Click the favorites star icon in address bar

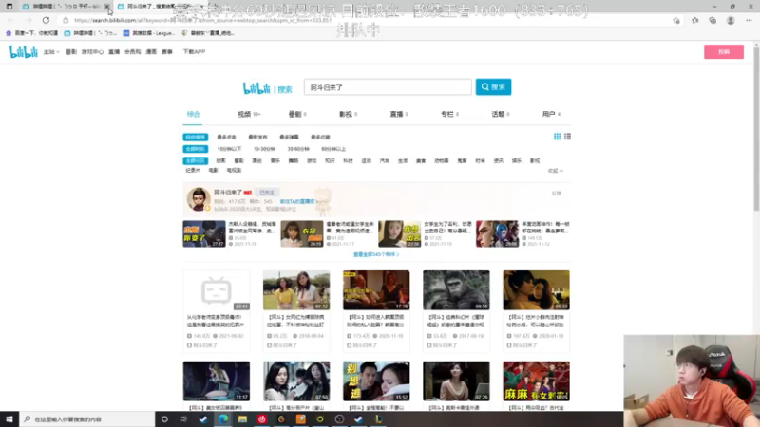(676, 20)
